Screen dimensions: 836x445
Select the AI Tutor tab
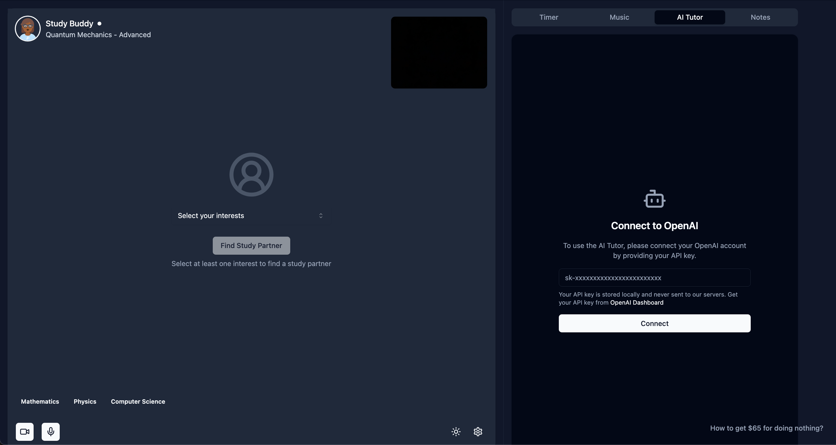pyautogui.click(x=690, y=17)
